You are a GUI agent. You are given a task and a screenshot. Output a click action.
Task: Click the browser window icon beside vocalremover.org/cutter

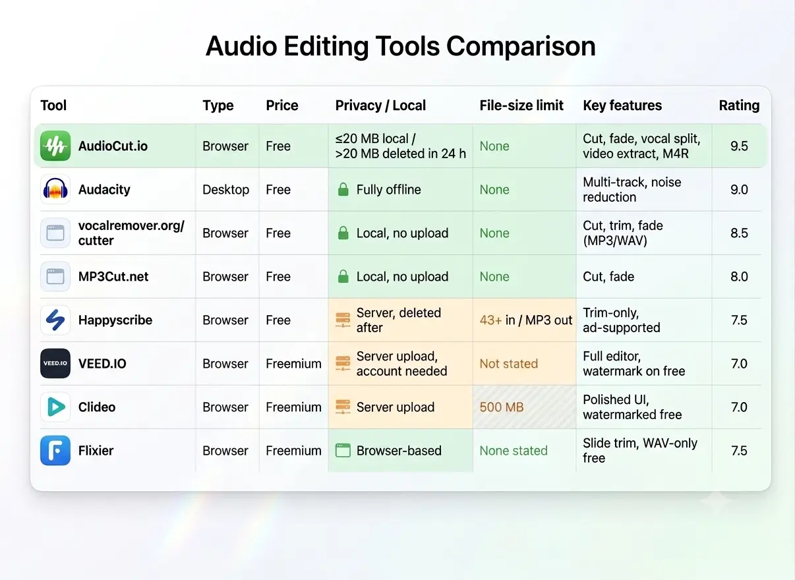point(55,233)
